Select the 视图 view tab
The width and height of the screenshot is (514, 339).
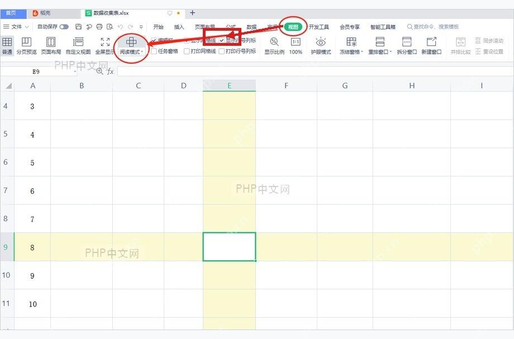[293, 27]
